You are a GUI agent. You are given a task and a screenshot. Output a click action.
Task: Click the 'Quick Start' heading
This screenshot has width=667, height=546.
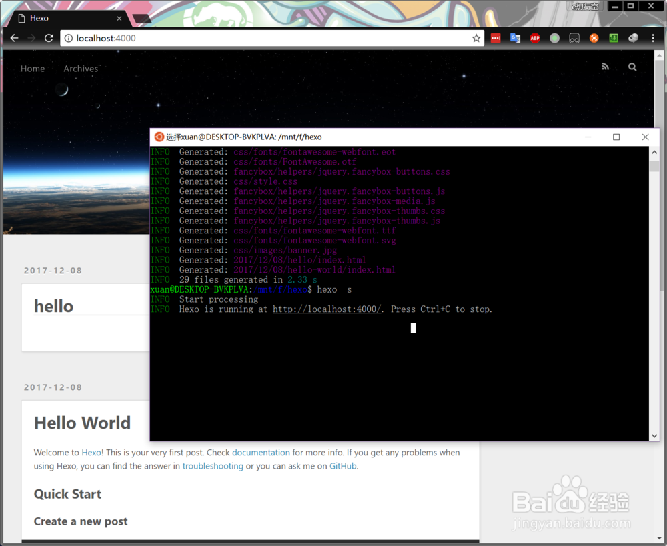click(67, 494)
